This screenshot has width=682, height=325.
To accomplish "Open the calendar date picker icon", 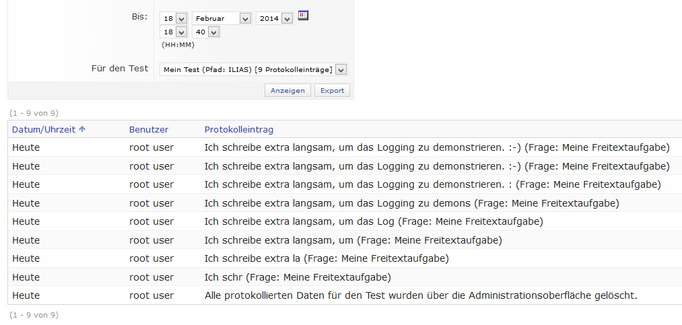I will tap(303, 15).
